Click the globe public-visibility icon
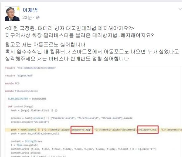The width and height of the screenshot is (182, 157). [x=38, y=18]
